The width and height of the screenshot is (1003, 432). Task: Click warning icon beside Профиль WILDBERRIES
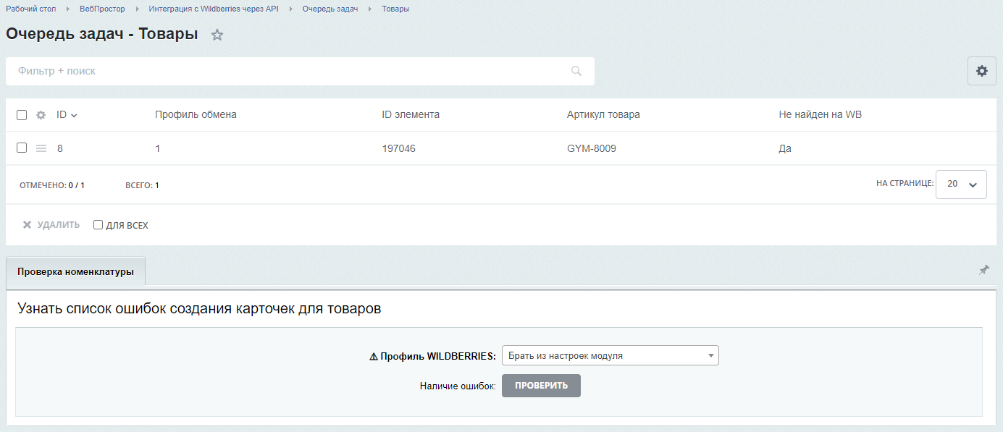coord(374,356)
